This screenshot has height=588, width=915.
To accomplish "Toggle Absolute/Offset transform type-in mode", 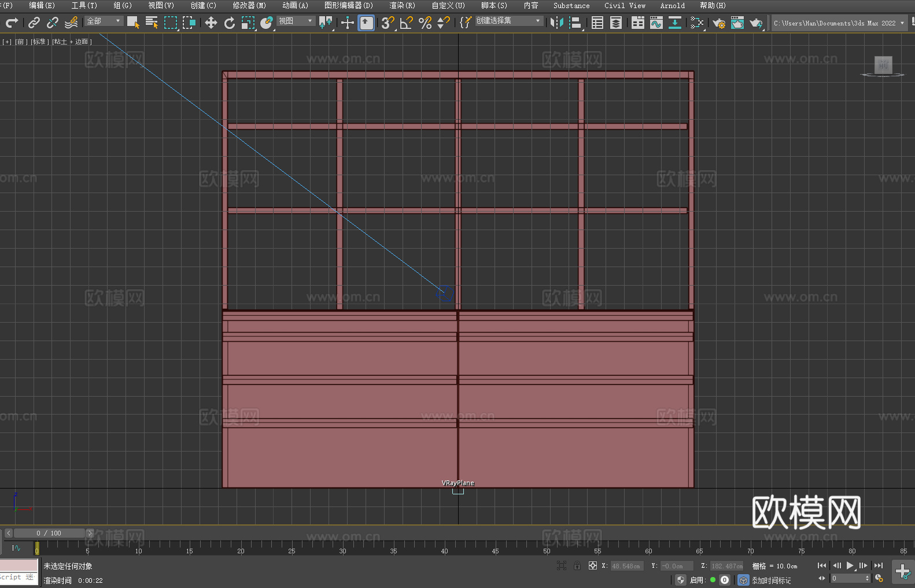I will coord(593,565).
